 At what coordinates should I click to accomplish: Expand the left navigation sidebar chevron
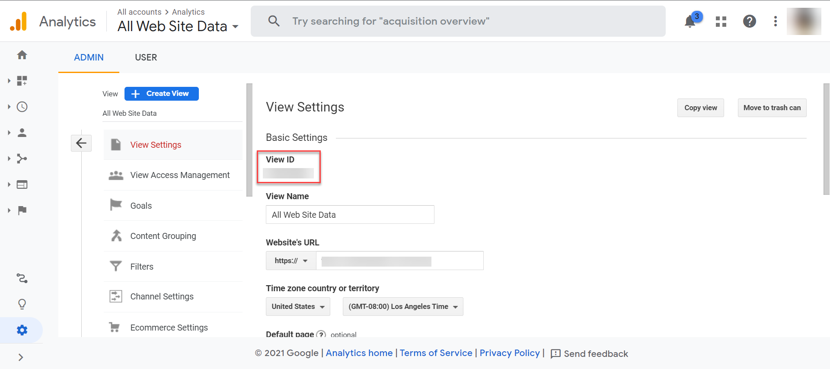coord(21,357)
